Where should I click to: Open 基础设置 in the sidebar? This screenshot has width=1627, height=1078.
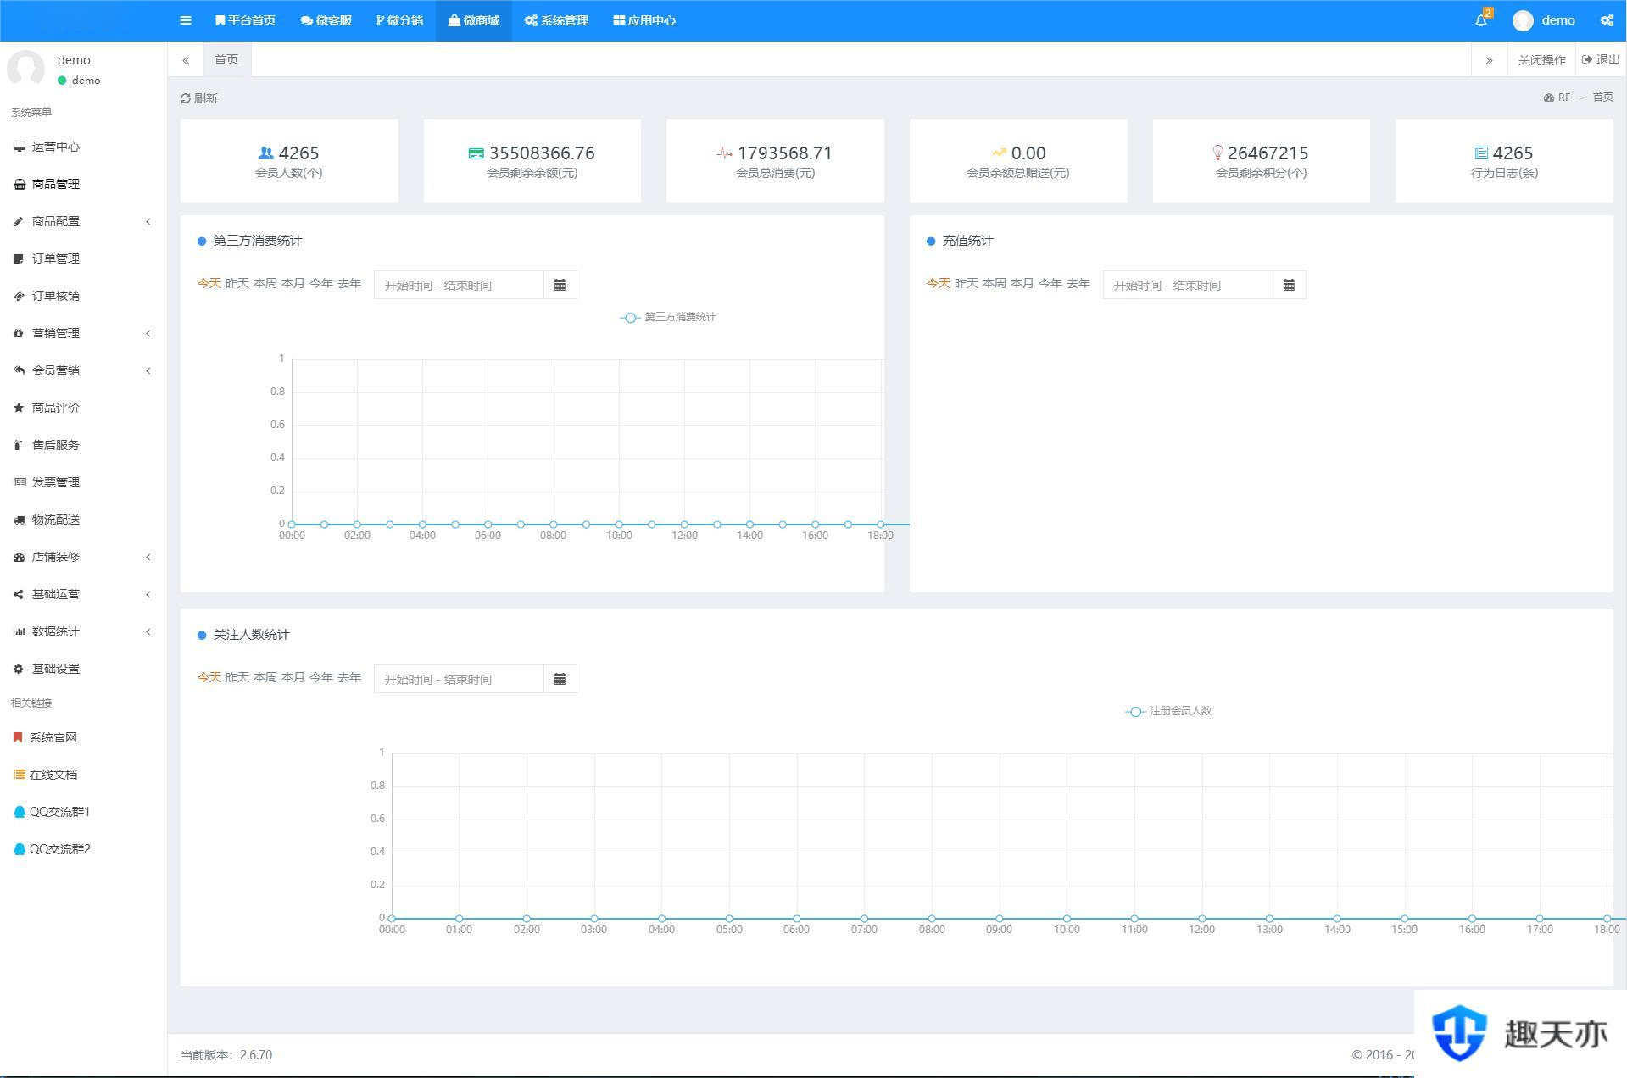click(x=82, y=669)
